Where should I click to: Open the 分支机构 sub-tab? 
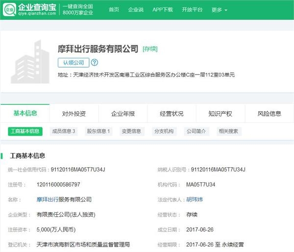pyautogui.click(x=164, y=131)
